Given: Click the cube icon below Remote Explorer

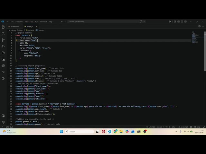Looking at the screenshot, I should click(x=3, y=65).
